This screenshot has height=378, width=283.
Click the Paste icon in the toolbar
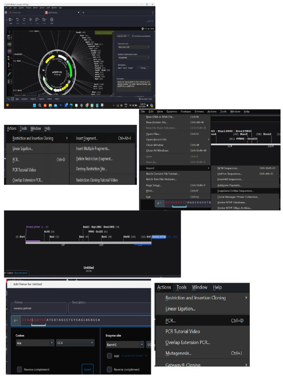click(44, 20)
